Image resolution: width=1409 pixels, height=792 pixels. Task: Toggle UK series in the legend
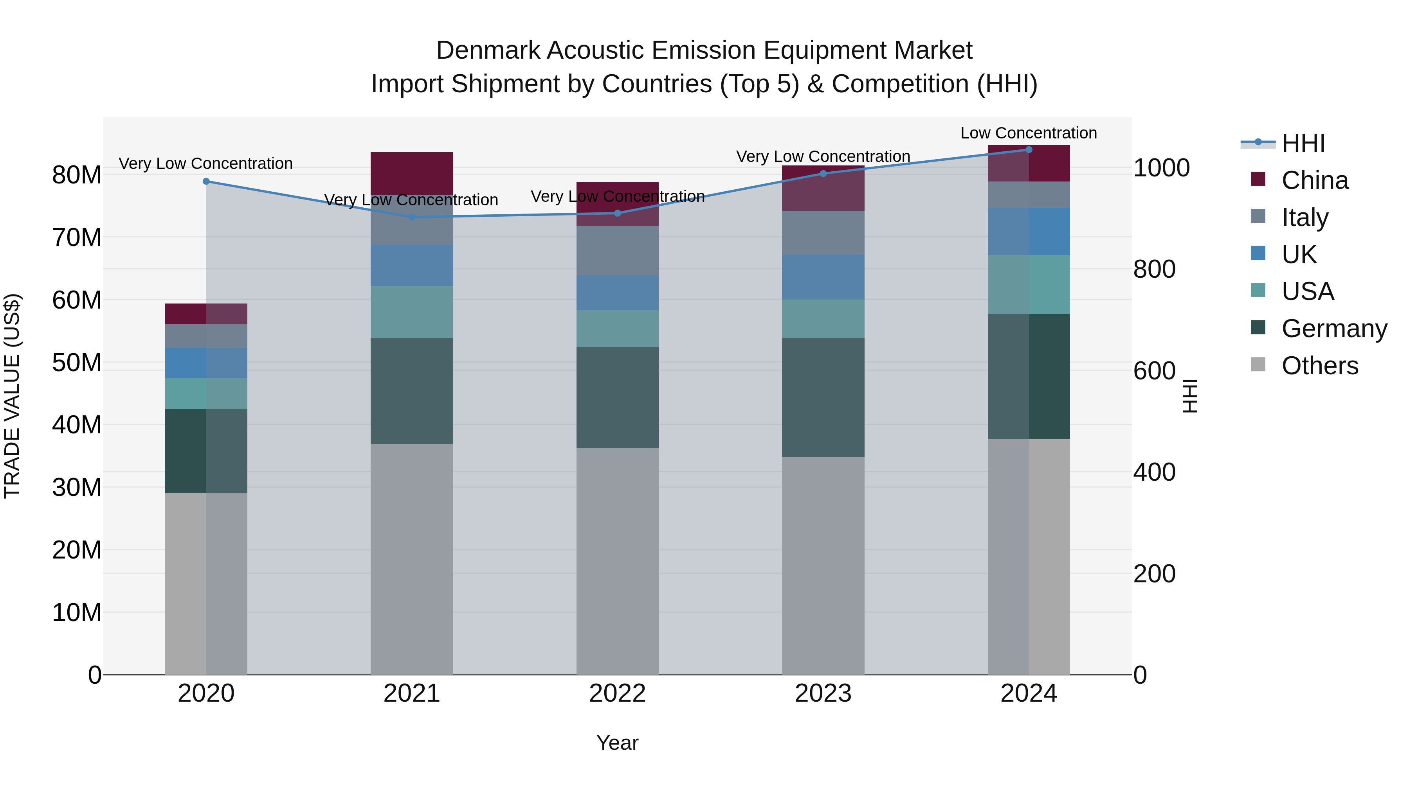(x=1283, y=254)
